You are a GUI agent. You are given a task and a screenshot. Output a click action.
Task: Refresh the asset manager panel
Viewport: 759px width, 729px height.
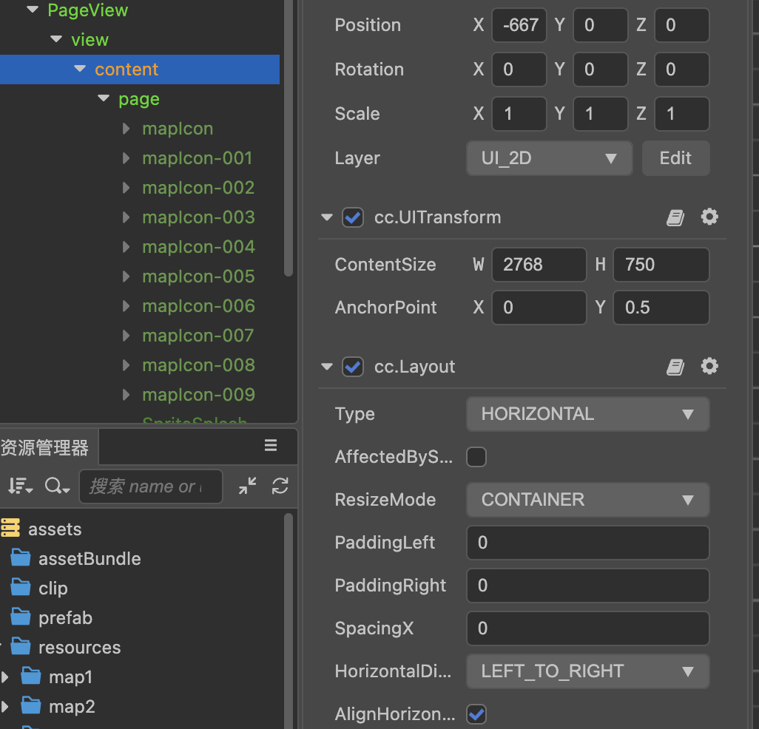pyautogui.click(x=280, y=486)
